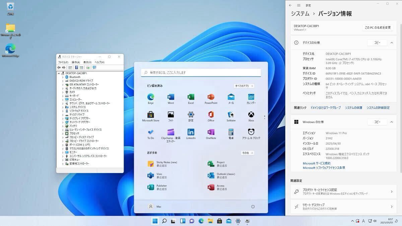Click すべてのアプリ button in Start
The width and height of the screenshot is (402, 226).
coord(244,86)
